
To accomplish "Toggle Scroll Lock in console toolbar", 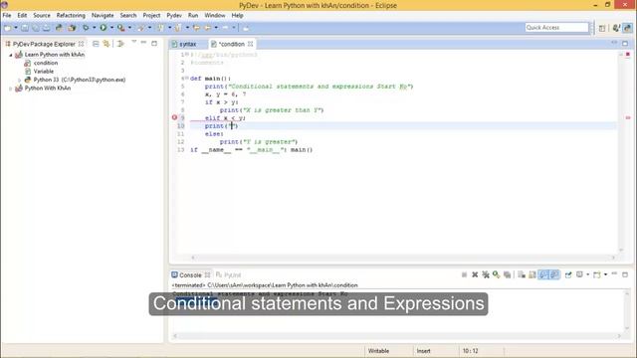I will (532, 274).
